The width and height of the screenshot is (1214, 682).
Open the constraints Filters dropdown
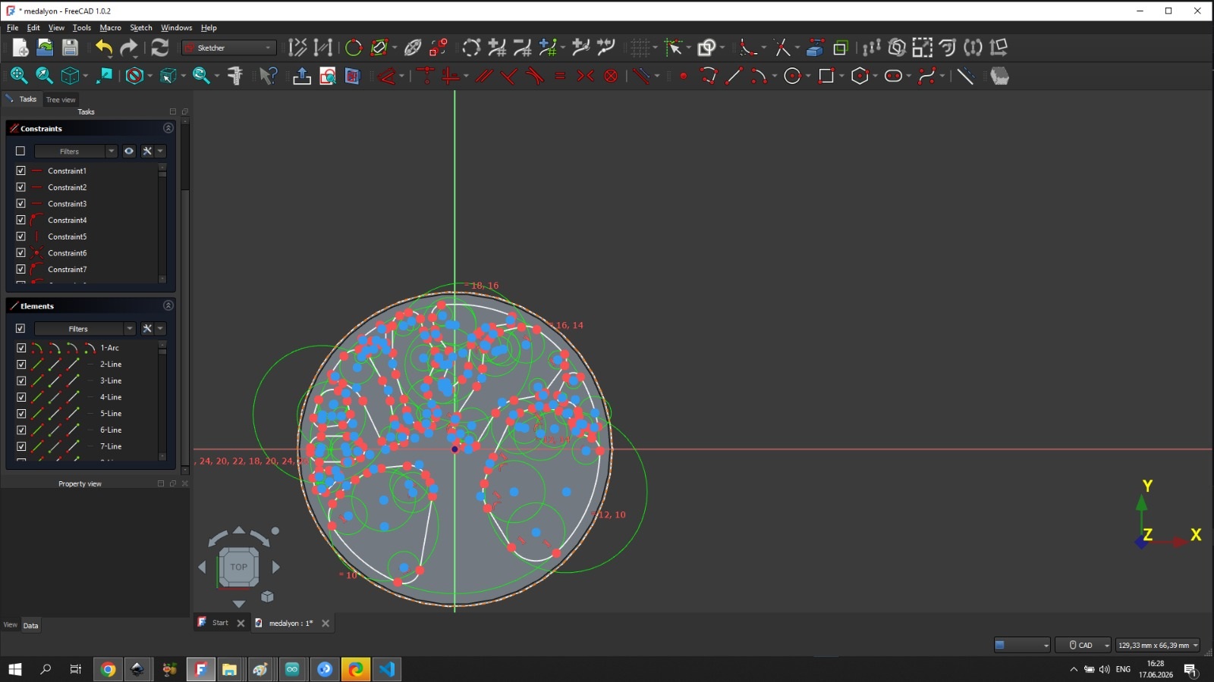click(x=76, y=151)
